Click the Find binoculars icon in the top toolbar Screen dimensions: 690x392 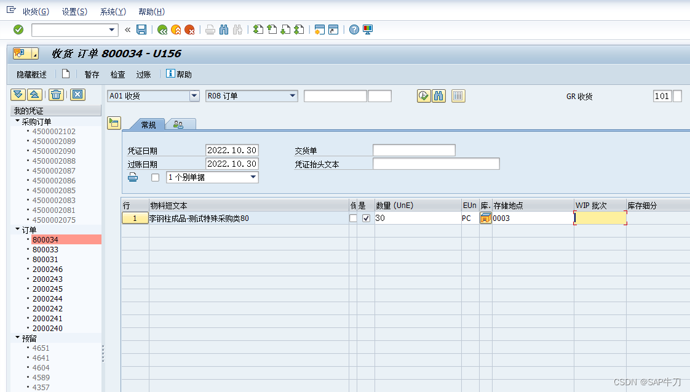pos(224,30)
